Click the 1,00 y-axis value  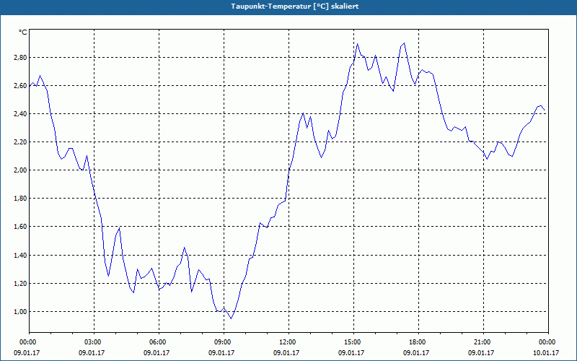(20, 312)
